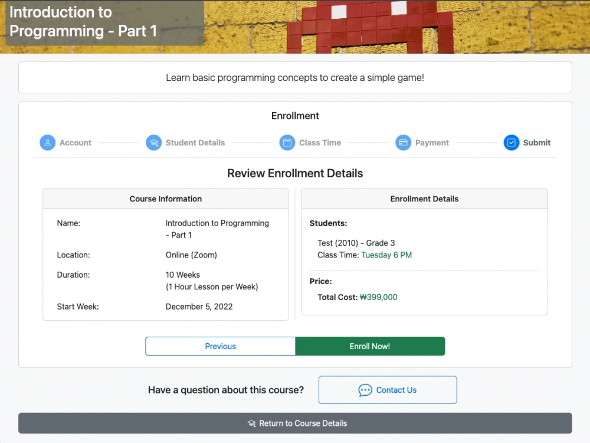Viewport: 590px width, 443px height.
Task: Click the ₩399,000 total cost value
Action: pyautogui.click(x=379, y=297)
